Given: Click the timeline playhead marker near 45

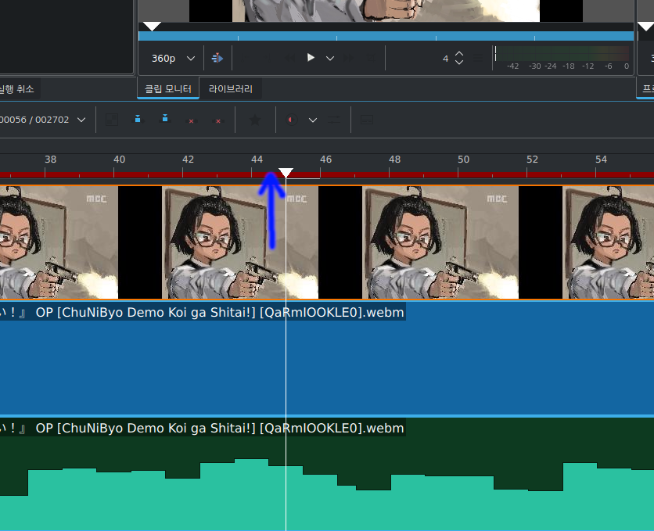Looking at the screenshot, I should [x=286, y=173].
